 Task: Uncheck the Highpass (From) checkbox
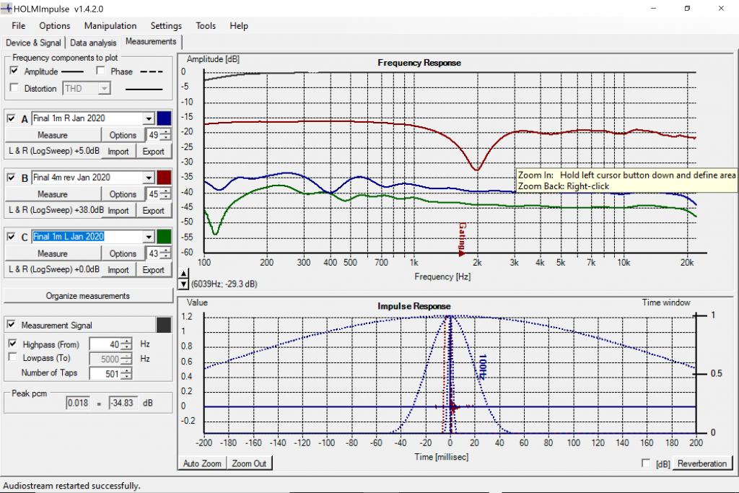tap(13, 344)
